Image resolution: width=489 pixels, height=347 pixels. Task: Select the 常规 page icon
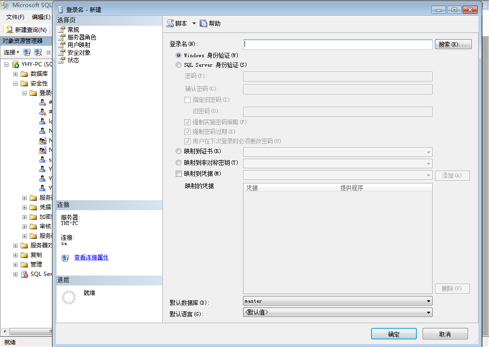point(62,30)
